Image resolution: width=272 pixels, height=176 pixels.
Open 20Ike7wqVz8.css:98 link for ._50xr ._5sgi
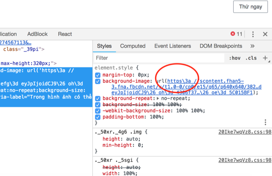point(245,160)
